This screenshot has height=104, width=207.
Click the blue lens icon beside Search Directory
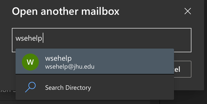tap(31, 87)
